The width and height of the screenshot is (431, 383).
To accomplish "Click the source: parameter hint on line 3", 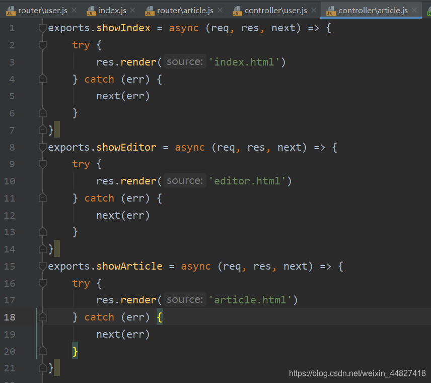I will pyautogui.click(x=185, y=61).
